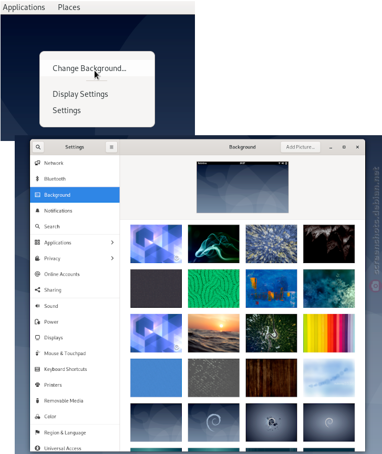The height and width of the screenshot is (454, 382).
Task: Click the Keyboard Shortcuts icon
Action: pyautogui.click(x=37, y=369)
